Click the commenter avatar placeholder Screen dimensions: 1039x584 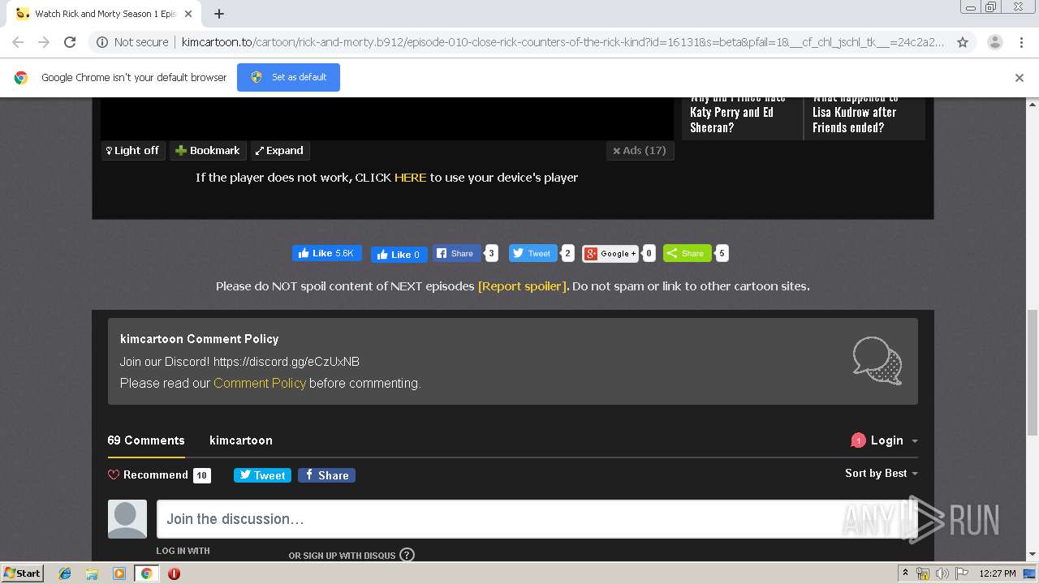pyautogui.click(x=127, y=519)
